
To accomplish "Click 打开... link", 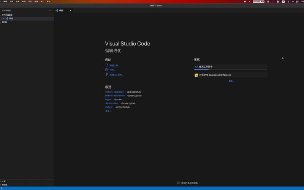I will [112, 70].
